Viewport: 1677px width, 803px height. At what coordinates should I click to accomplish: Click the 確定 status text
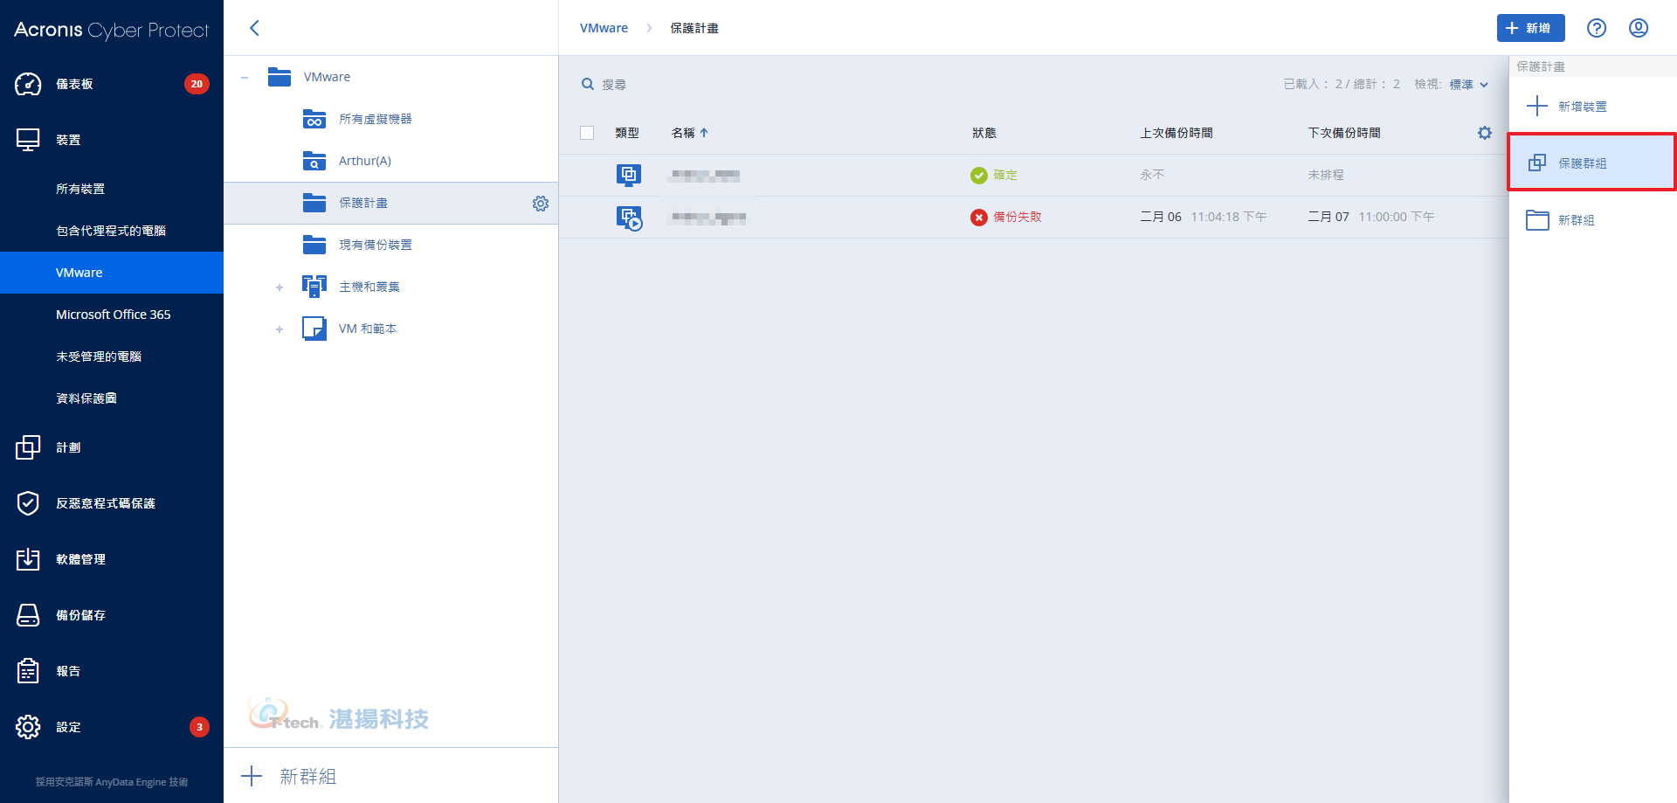click(1005, 175)
